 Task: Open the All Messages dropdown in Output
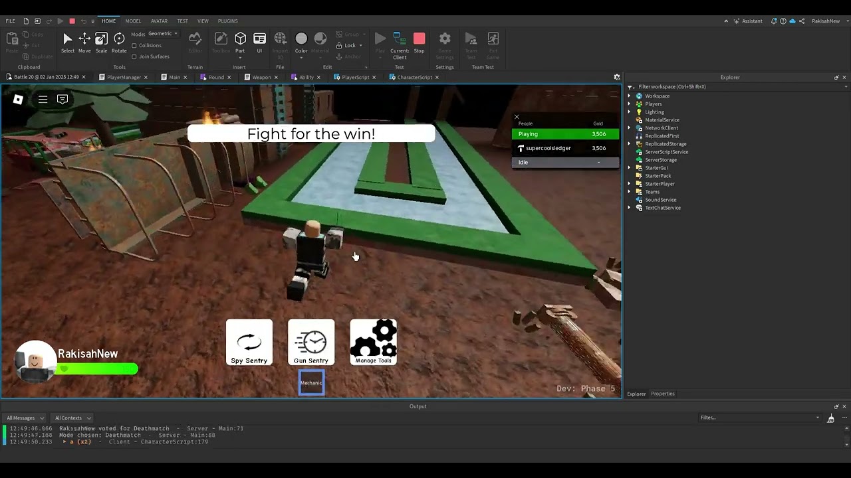(25, 418)
